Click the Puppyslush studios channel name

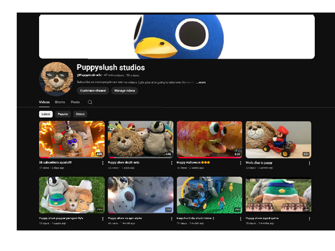click(x=111, y=68)
